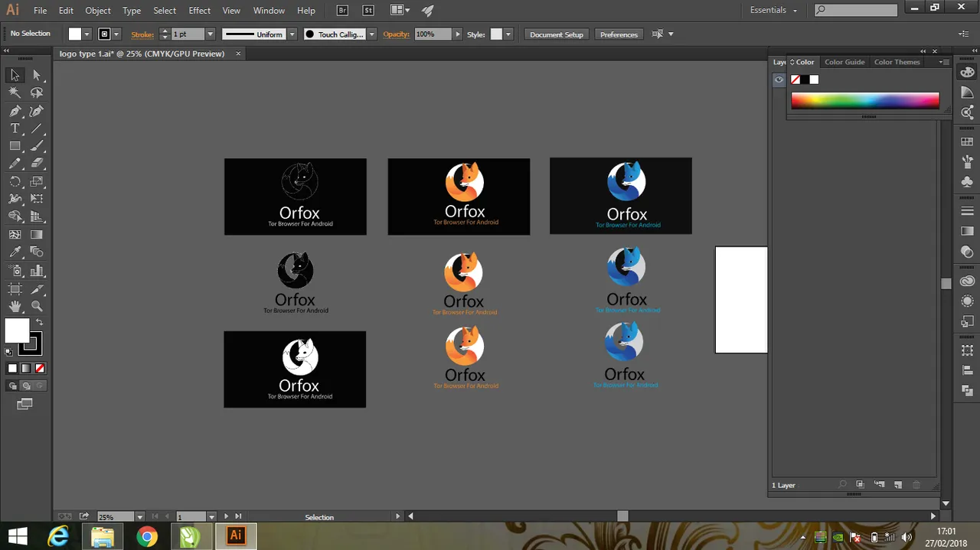Select the Eraser tool
Screen dimensions: 980x550
click(37, 164)
